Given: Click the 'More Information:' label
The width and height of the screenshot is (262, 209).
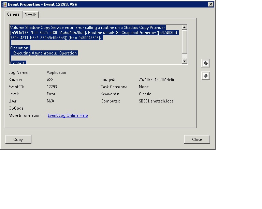Looking at the screenshot, I should click(x=25, y=115).
